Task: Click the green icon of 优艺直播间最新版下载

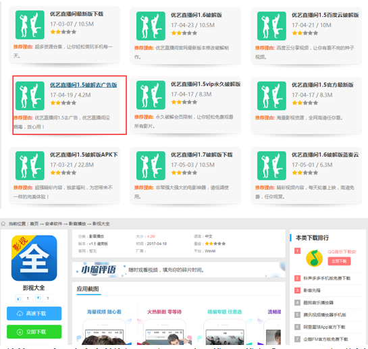Action: point(30,25)
